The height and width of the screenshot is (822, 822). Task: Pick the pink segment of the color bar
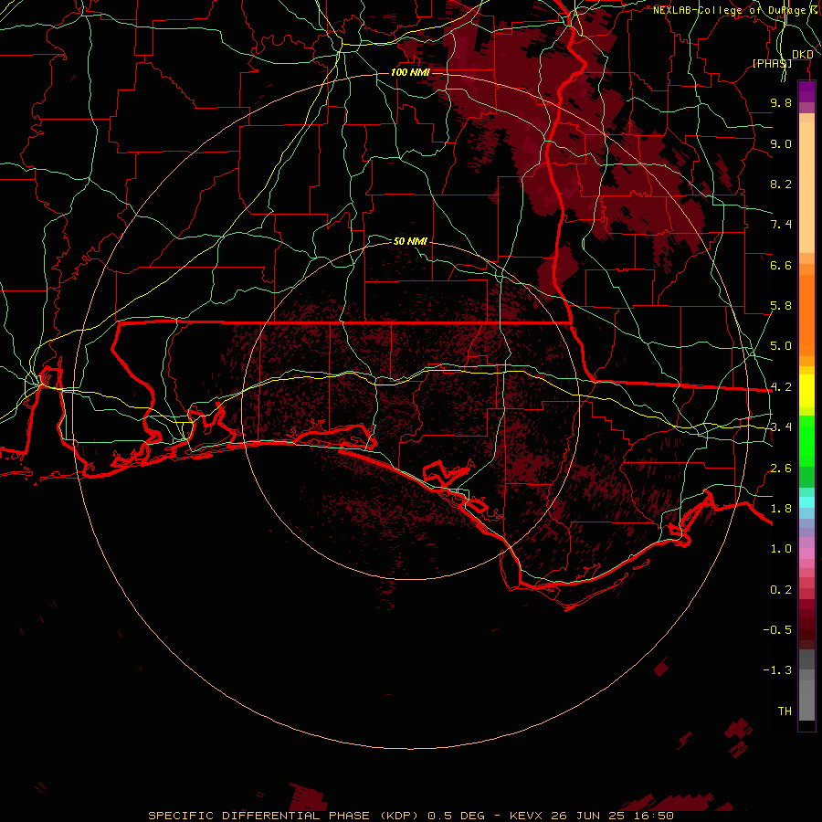tap(806, 553)
